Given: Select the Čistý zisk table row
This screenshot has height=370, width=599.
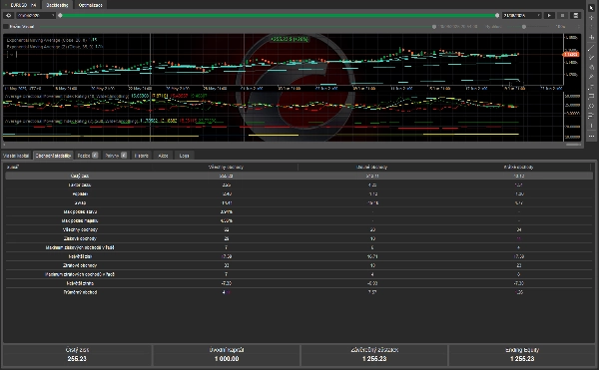Looking at the screenshot, I should coord(299,176).
